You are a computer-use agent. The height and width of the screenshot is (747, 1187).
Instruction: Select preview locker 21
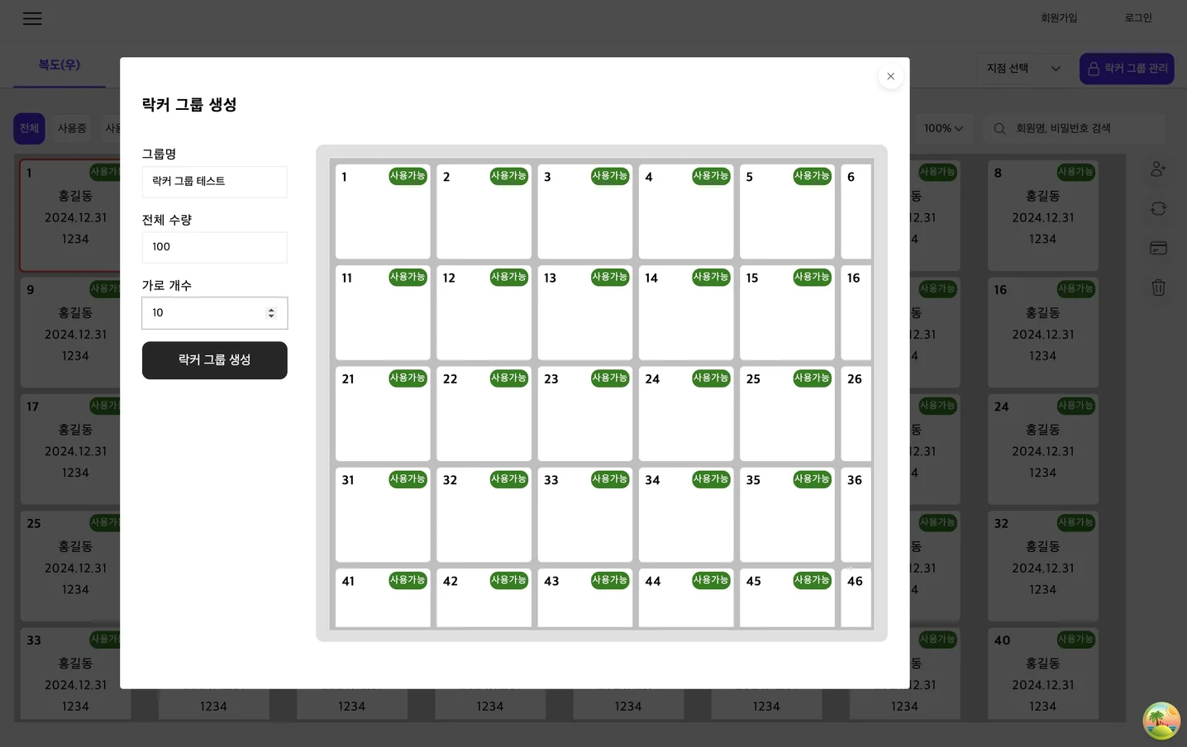[383, 413]
